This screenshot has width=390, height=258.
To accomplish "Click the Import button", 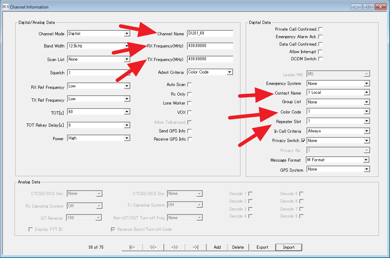I will click(289, 247).
